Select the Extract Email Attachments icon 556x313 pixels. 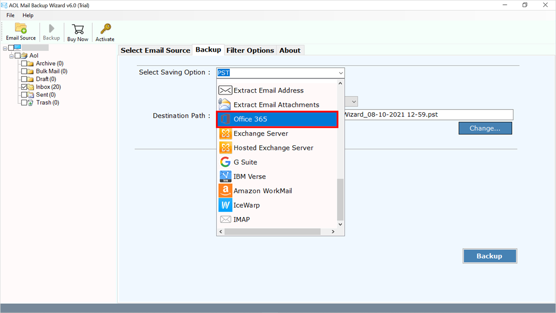coord(225,105)
